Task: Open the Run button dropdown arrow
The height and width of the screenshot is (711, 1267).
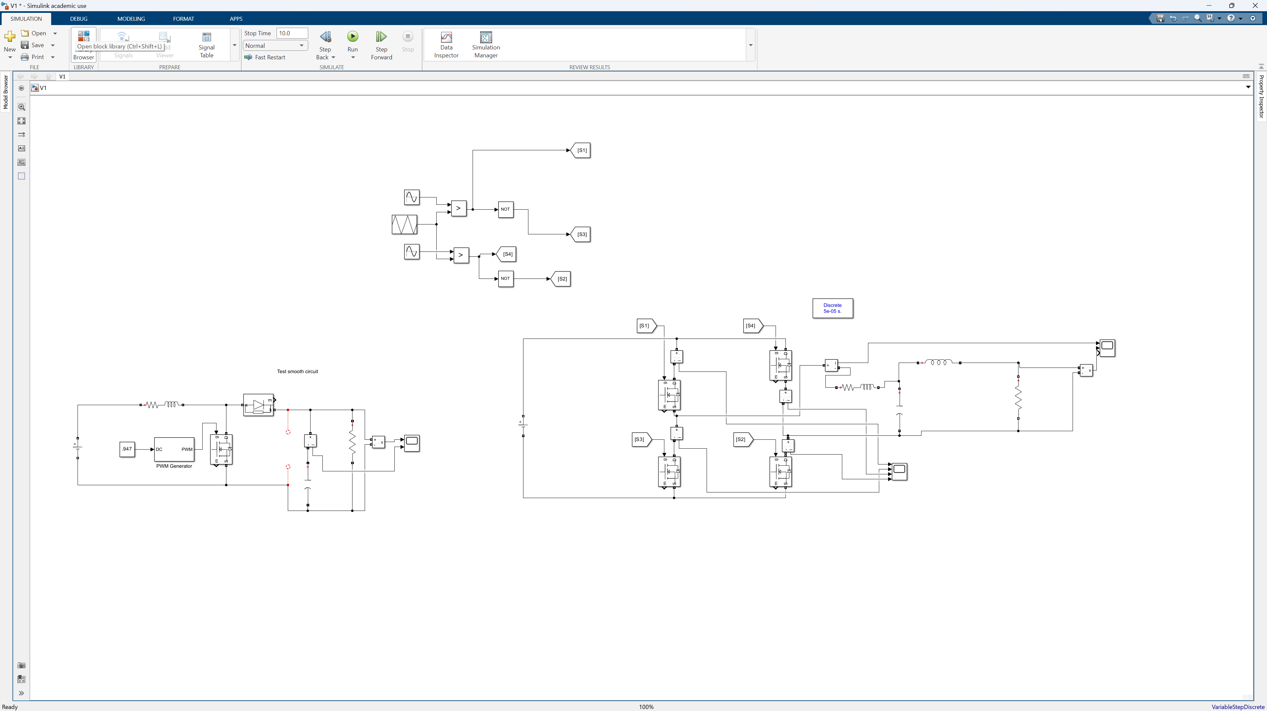Action: (x=353, y=57)
